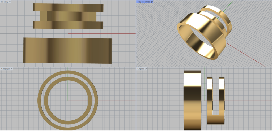Select the wide ring in the Справа view

coord(192,100)
